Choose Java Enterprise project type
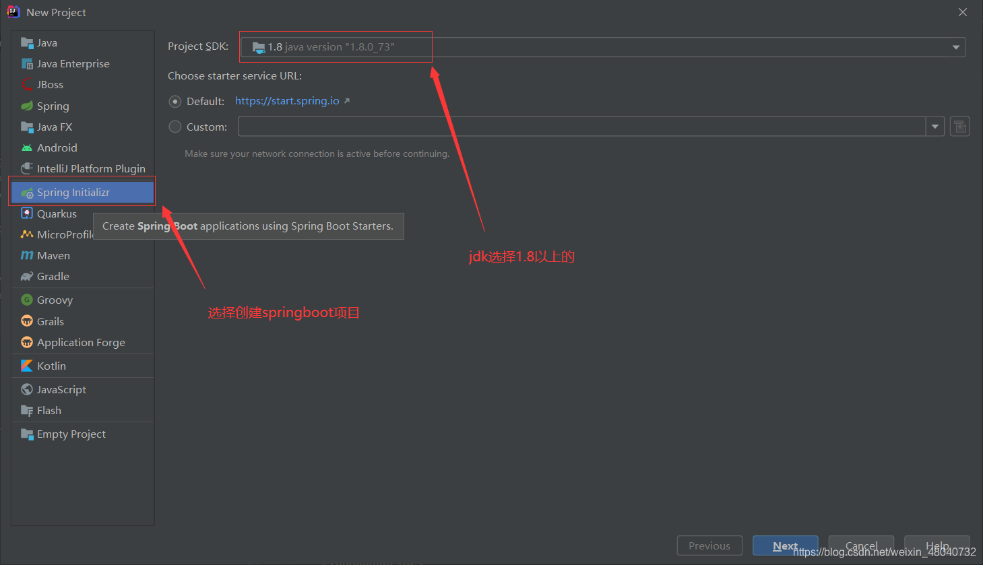The height and width of the screenshot is (565, 983). 82,64
